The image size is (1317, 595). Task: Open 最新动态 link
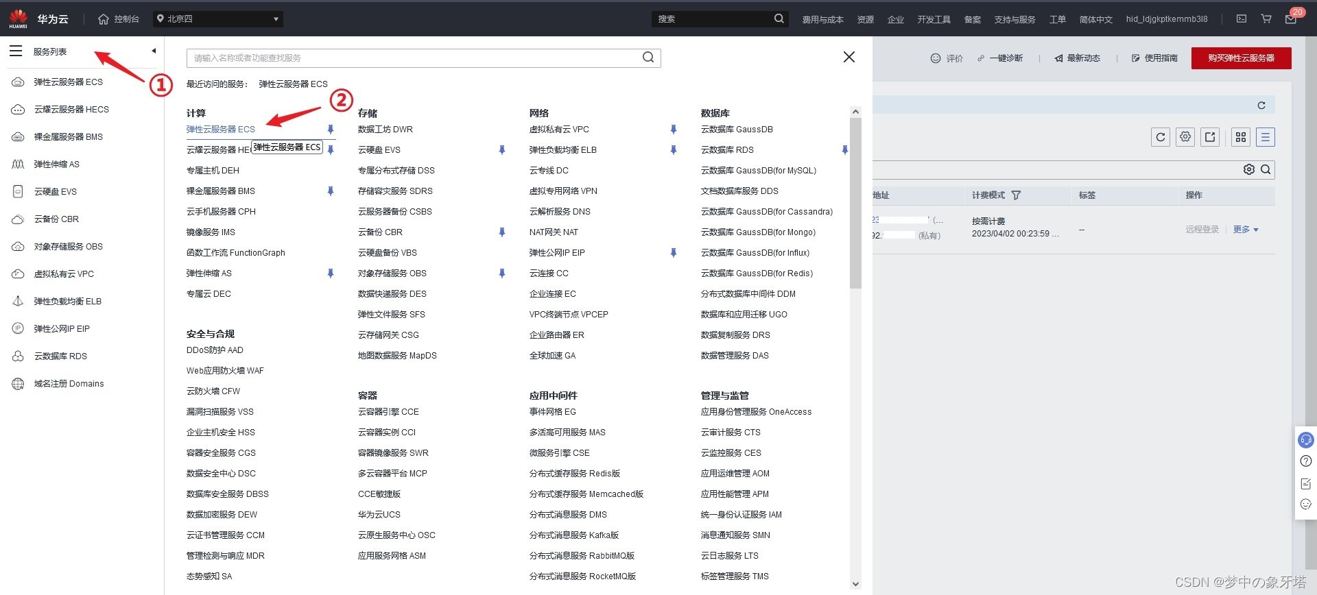tap(1078, 58)
